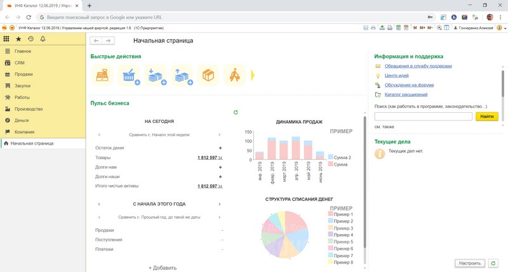Open Обращения в службу поддержки link
Image resolution: width=508 pixels, height=272 pixels.
(x=418, y=66)
